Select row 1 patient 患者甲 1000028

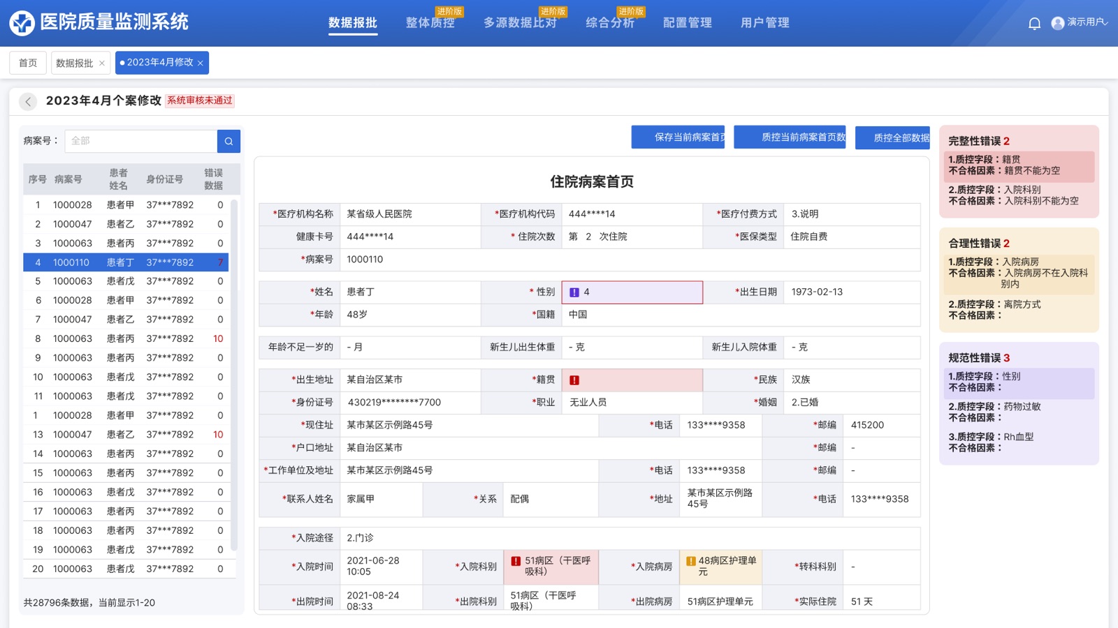point(126,205)
